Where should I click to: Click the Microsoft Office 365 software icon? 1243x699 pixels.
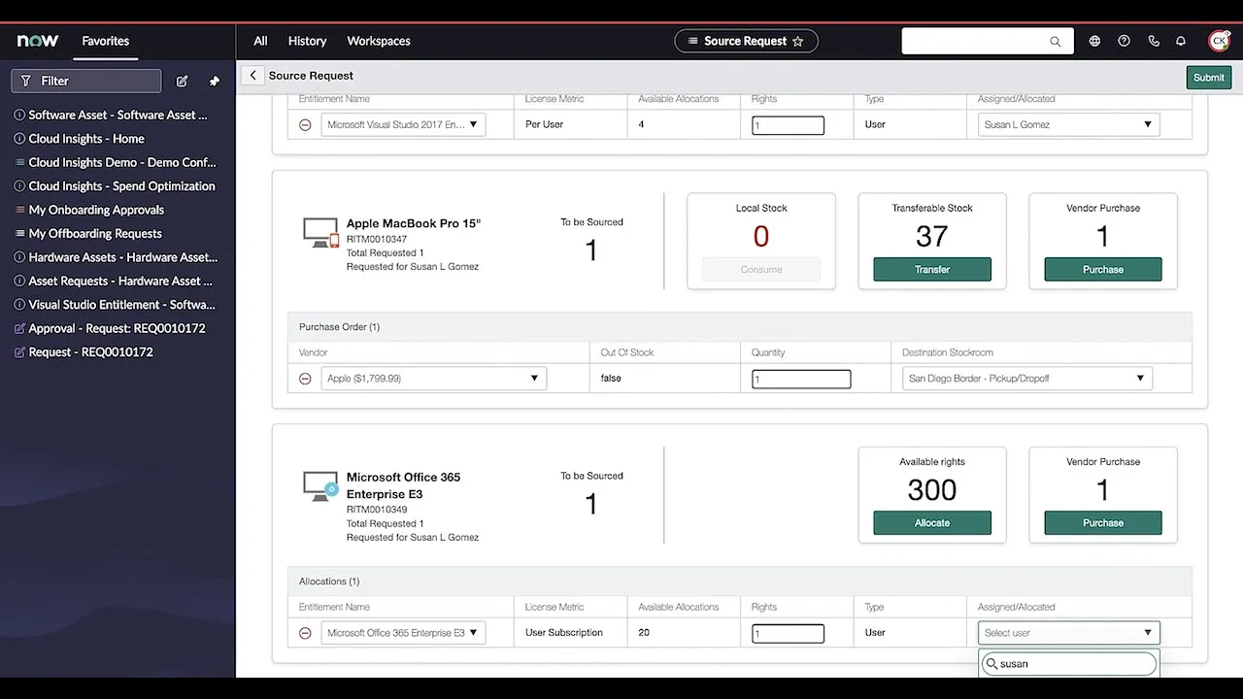point(320,485)
